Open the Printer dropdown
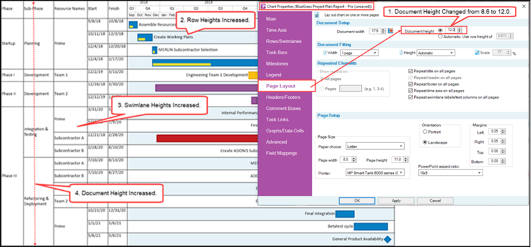The height and width of the screenshot is (247, 531). (x=375, y=173)
